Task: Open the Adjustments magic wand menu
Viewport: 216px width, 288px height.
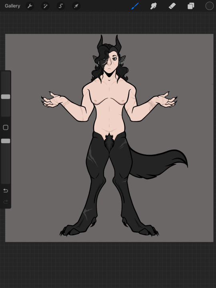Action: [45, 6]
